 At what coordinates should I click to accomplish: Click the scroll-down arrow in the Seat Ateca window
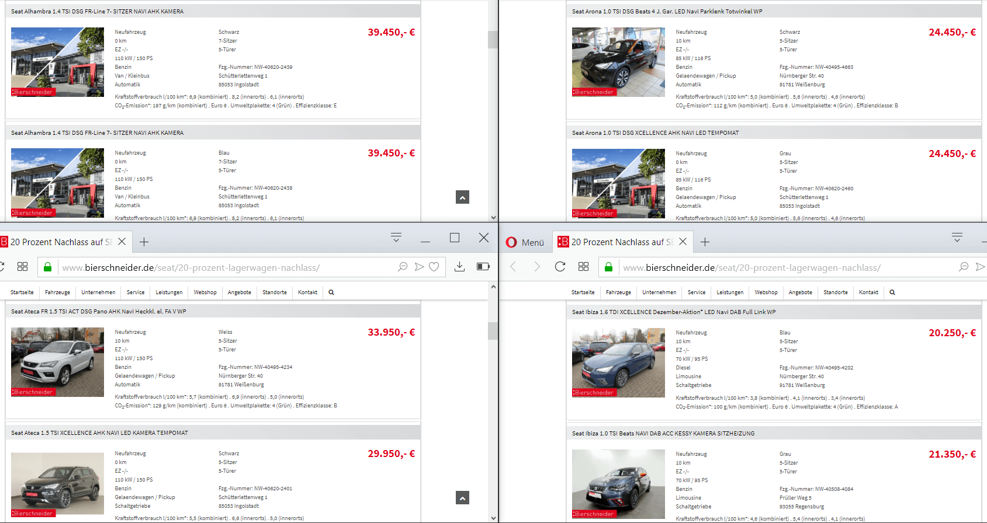click(493, 518)
